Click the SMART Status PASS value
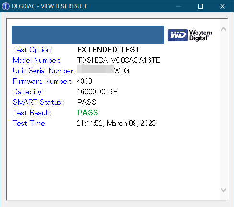234x207 pixels. tap(87, 102)
